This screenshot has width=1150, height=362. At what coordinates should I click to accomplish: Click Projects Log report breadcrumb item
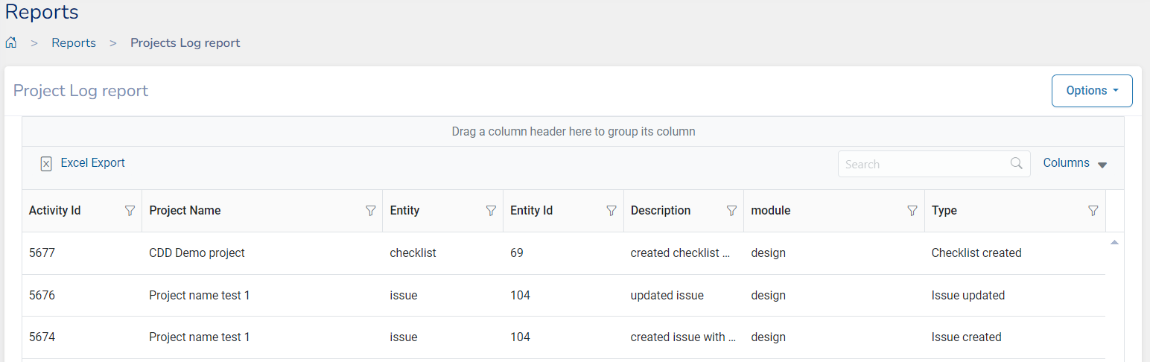pyautogui.click(x=185, y=42)
